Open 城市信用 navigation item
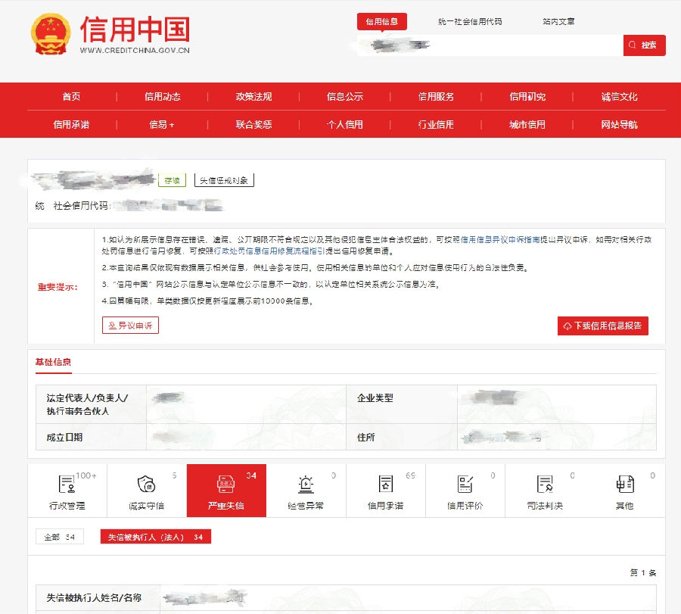The image size is (681, 614). [x=527, y=125]
